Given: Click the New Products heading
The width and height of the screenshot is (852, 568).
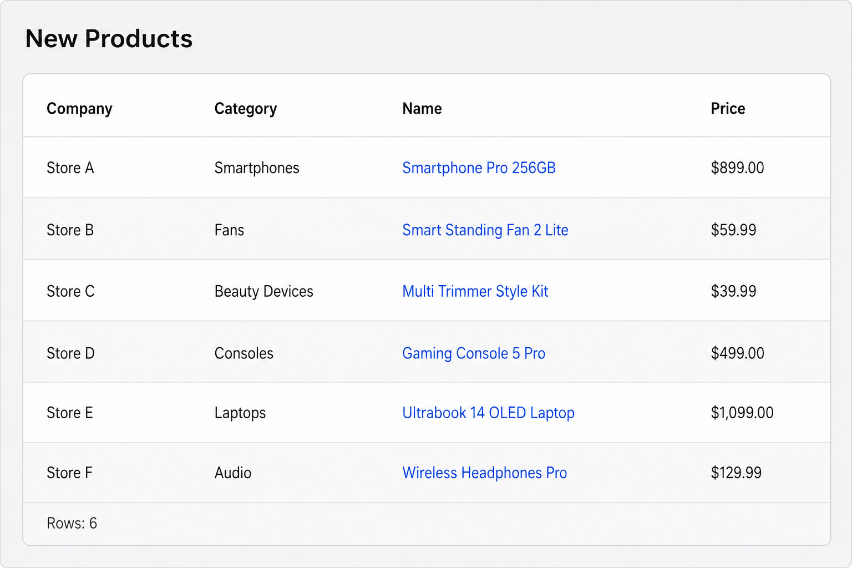Looking at the screenshot, I should pyautogui.click(x=109, y=39).
